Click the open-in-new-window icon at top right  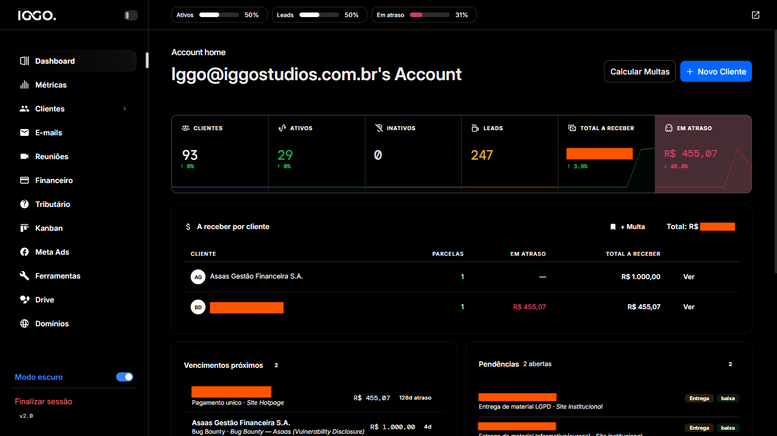(x=755, y=15)
